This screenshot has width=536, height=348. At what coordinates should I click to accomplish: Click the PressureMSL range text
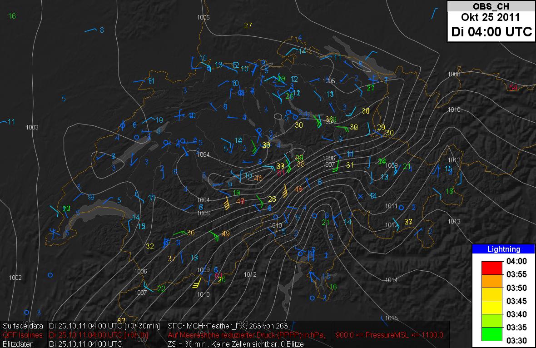[x=389, y=335]
